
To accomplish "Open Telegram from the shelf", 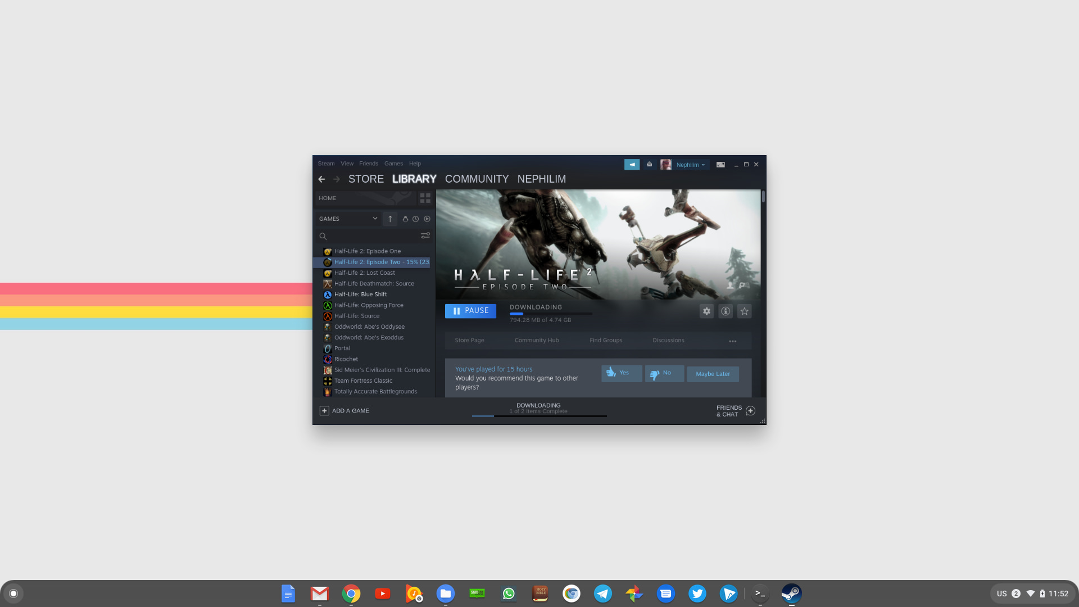I will 603,594.
